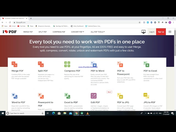Open the taskbar Task View icon
The image size is (176, 132).
tap(48, 113)
